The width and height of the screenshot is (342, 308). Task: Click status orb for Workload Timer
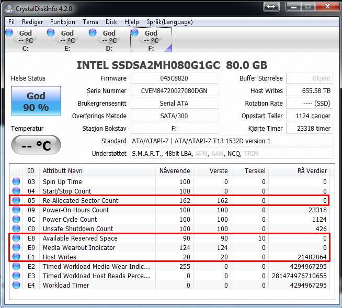[x=16, y=285]
